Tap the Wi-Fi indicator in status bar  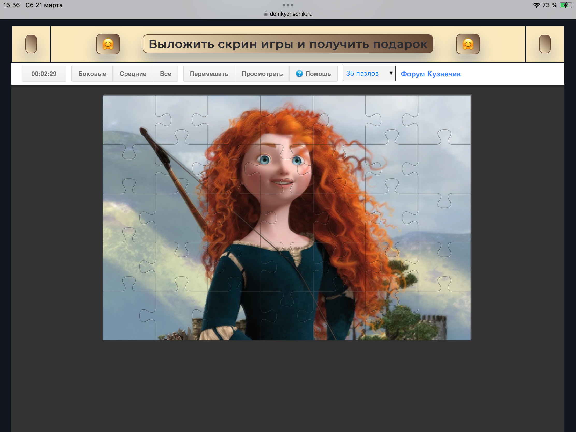coord(536,5)
